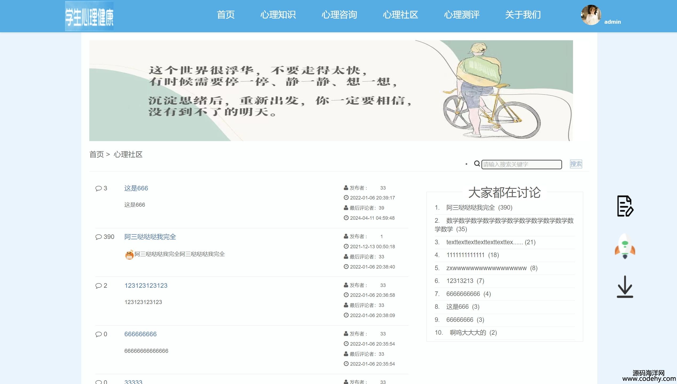Open the post titled 这是666

point(136,188)
